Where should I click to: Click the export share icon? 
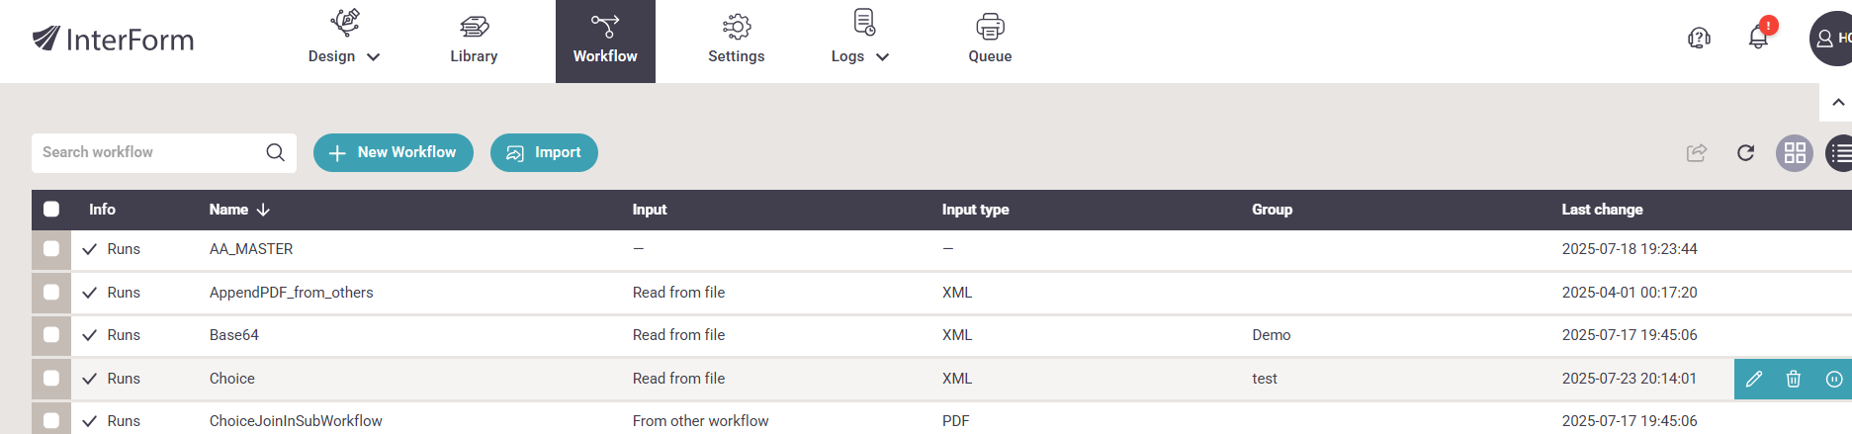(1697, 152)
